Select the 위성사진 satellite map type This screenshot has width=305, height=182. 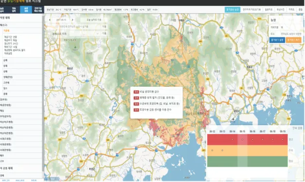[280, 10]
